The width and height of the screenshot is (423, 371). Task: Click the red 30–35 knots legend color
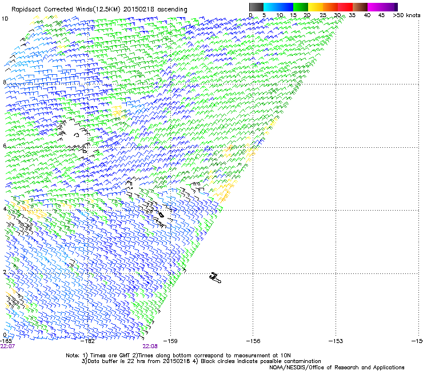(x=345, y=7)
